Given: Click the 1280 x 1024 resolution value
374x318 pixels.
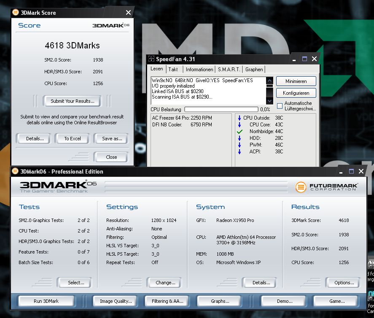Looking at the screenshot, I should tap(164, 220).
